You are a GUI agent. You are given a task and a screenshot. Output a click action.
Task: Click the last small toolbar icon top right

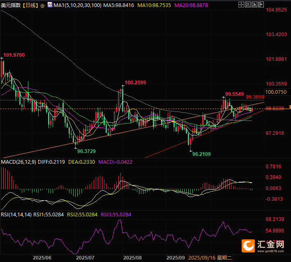tap(286, 5)
